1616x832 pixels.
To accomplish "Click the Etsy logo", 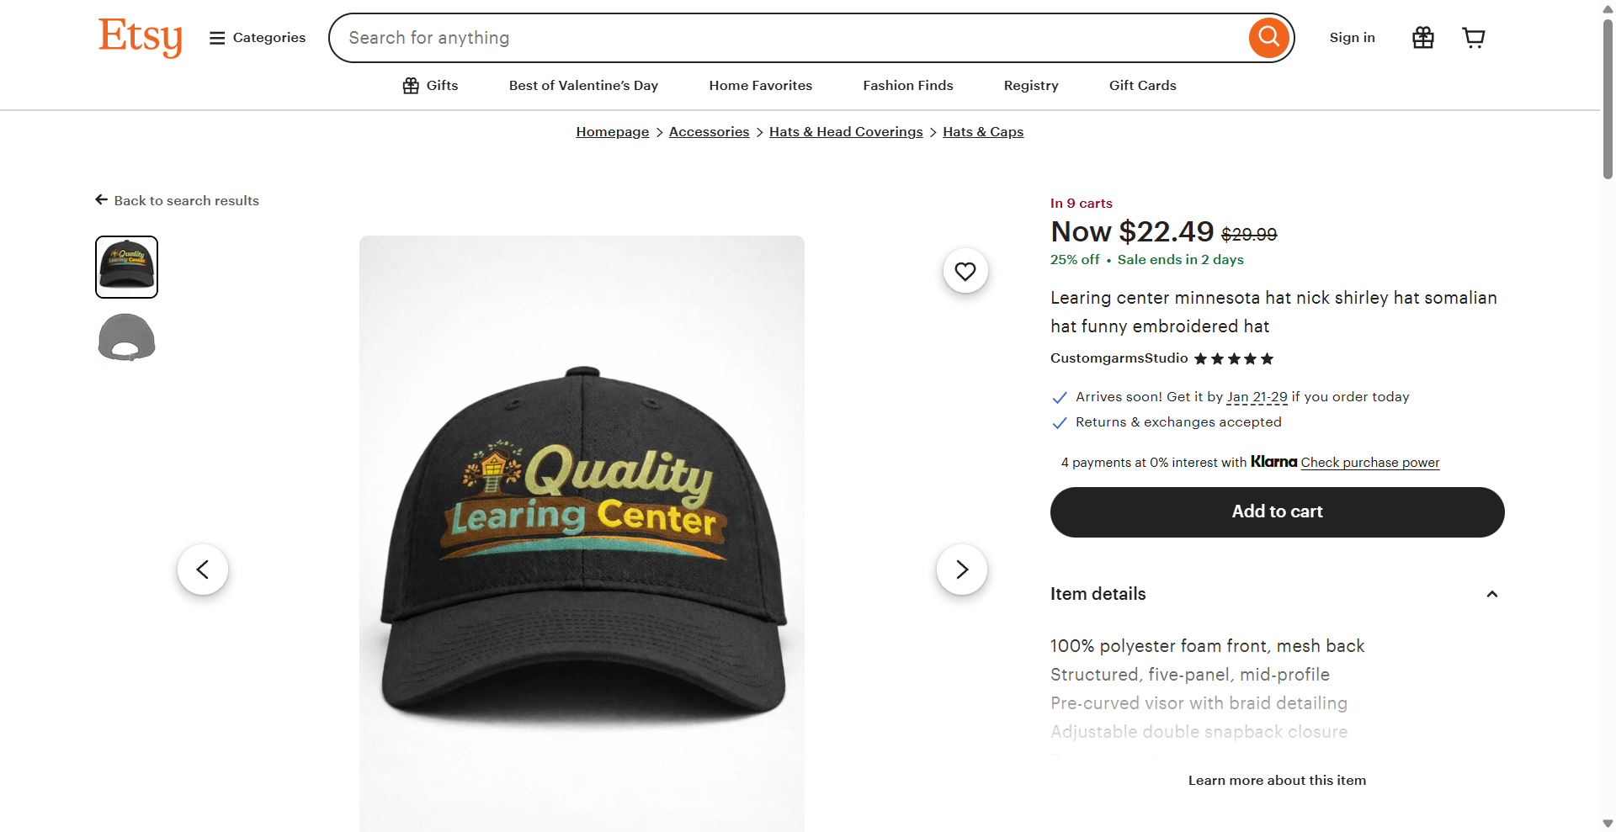I will coord(140,37).
